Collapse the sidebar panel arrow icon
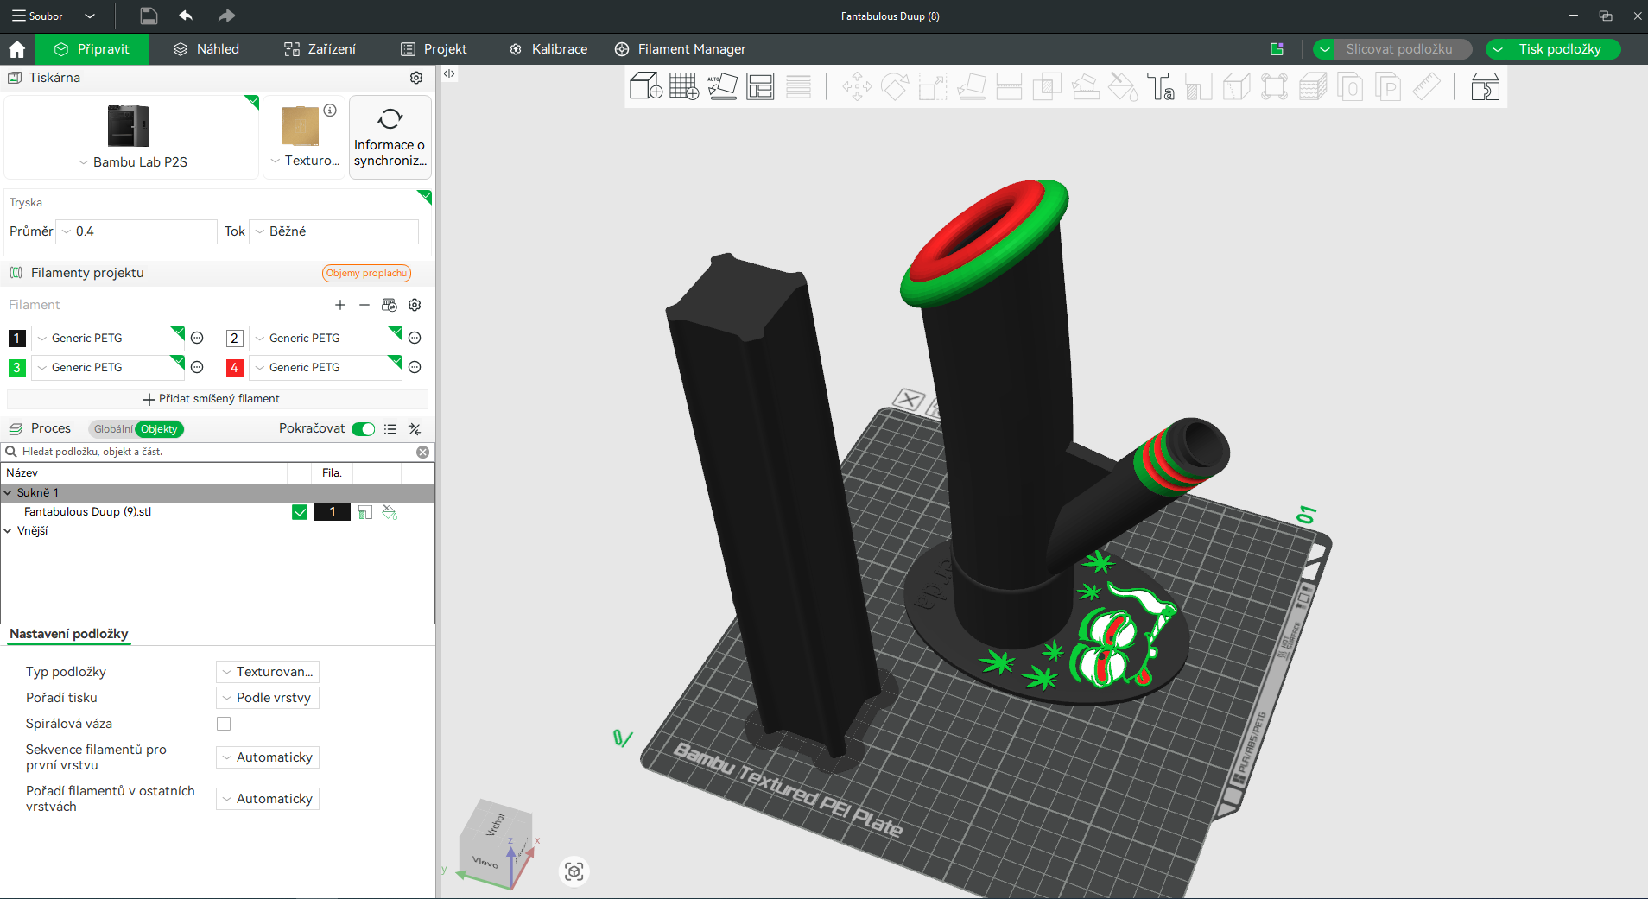 [449, 73]
